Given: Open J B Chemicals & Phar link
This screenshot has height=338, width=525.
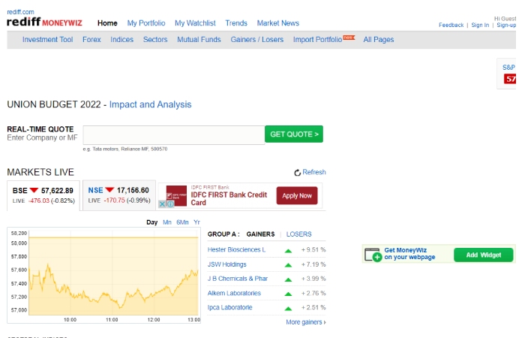Looking at the screenshot, I should pos(238,279).
